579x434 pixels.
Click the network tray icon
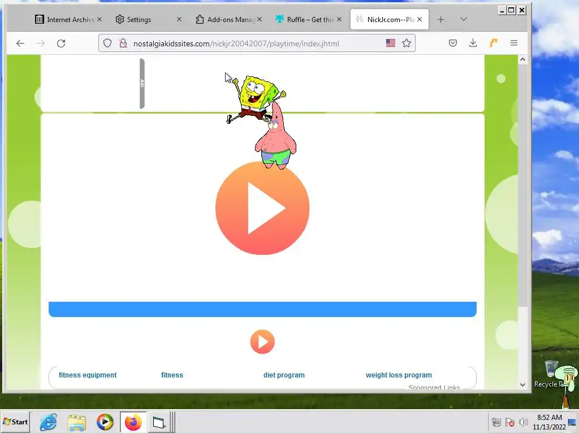pos(496,422)
